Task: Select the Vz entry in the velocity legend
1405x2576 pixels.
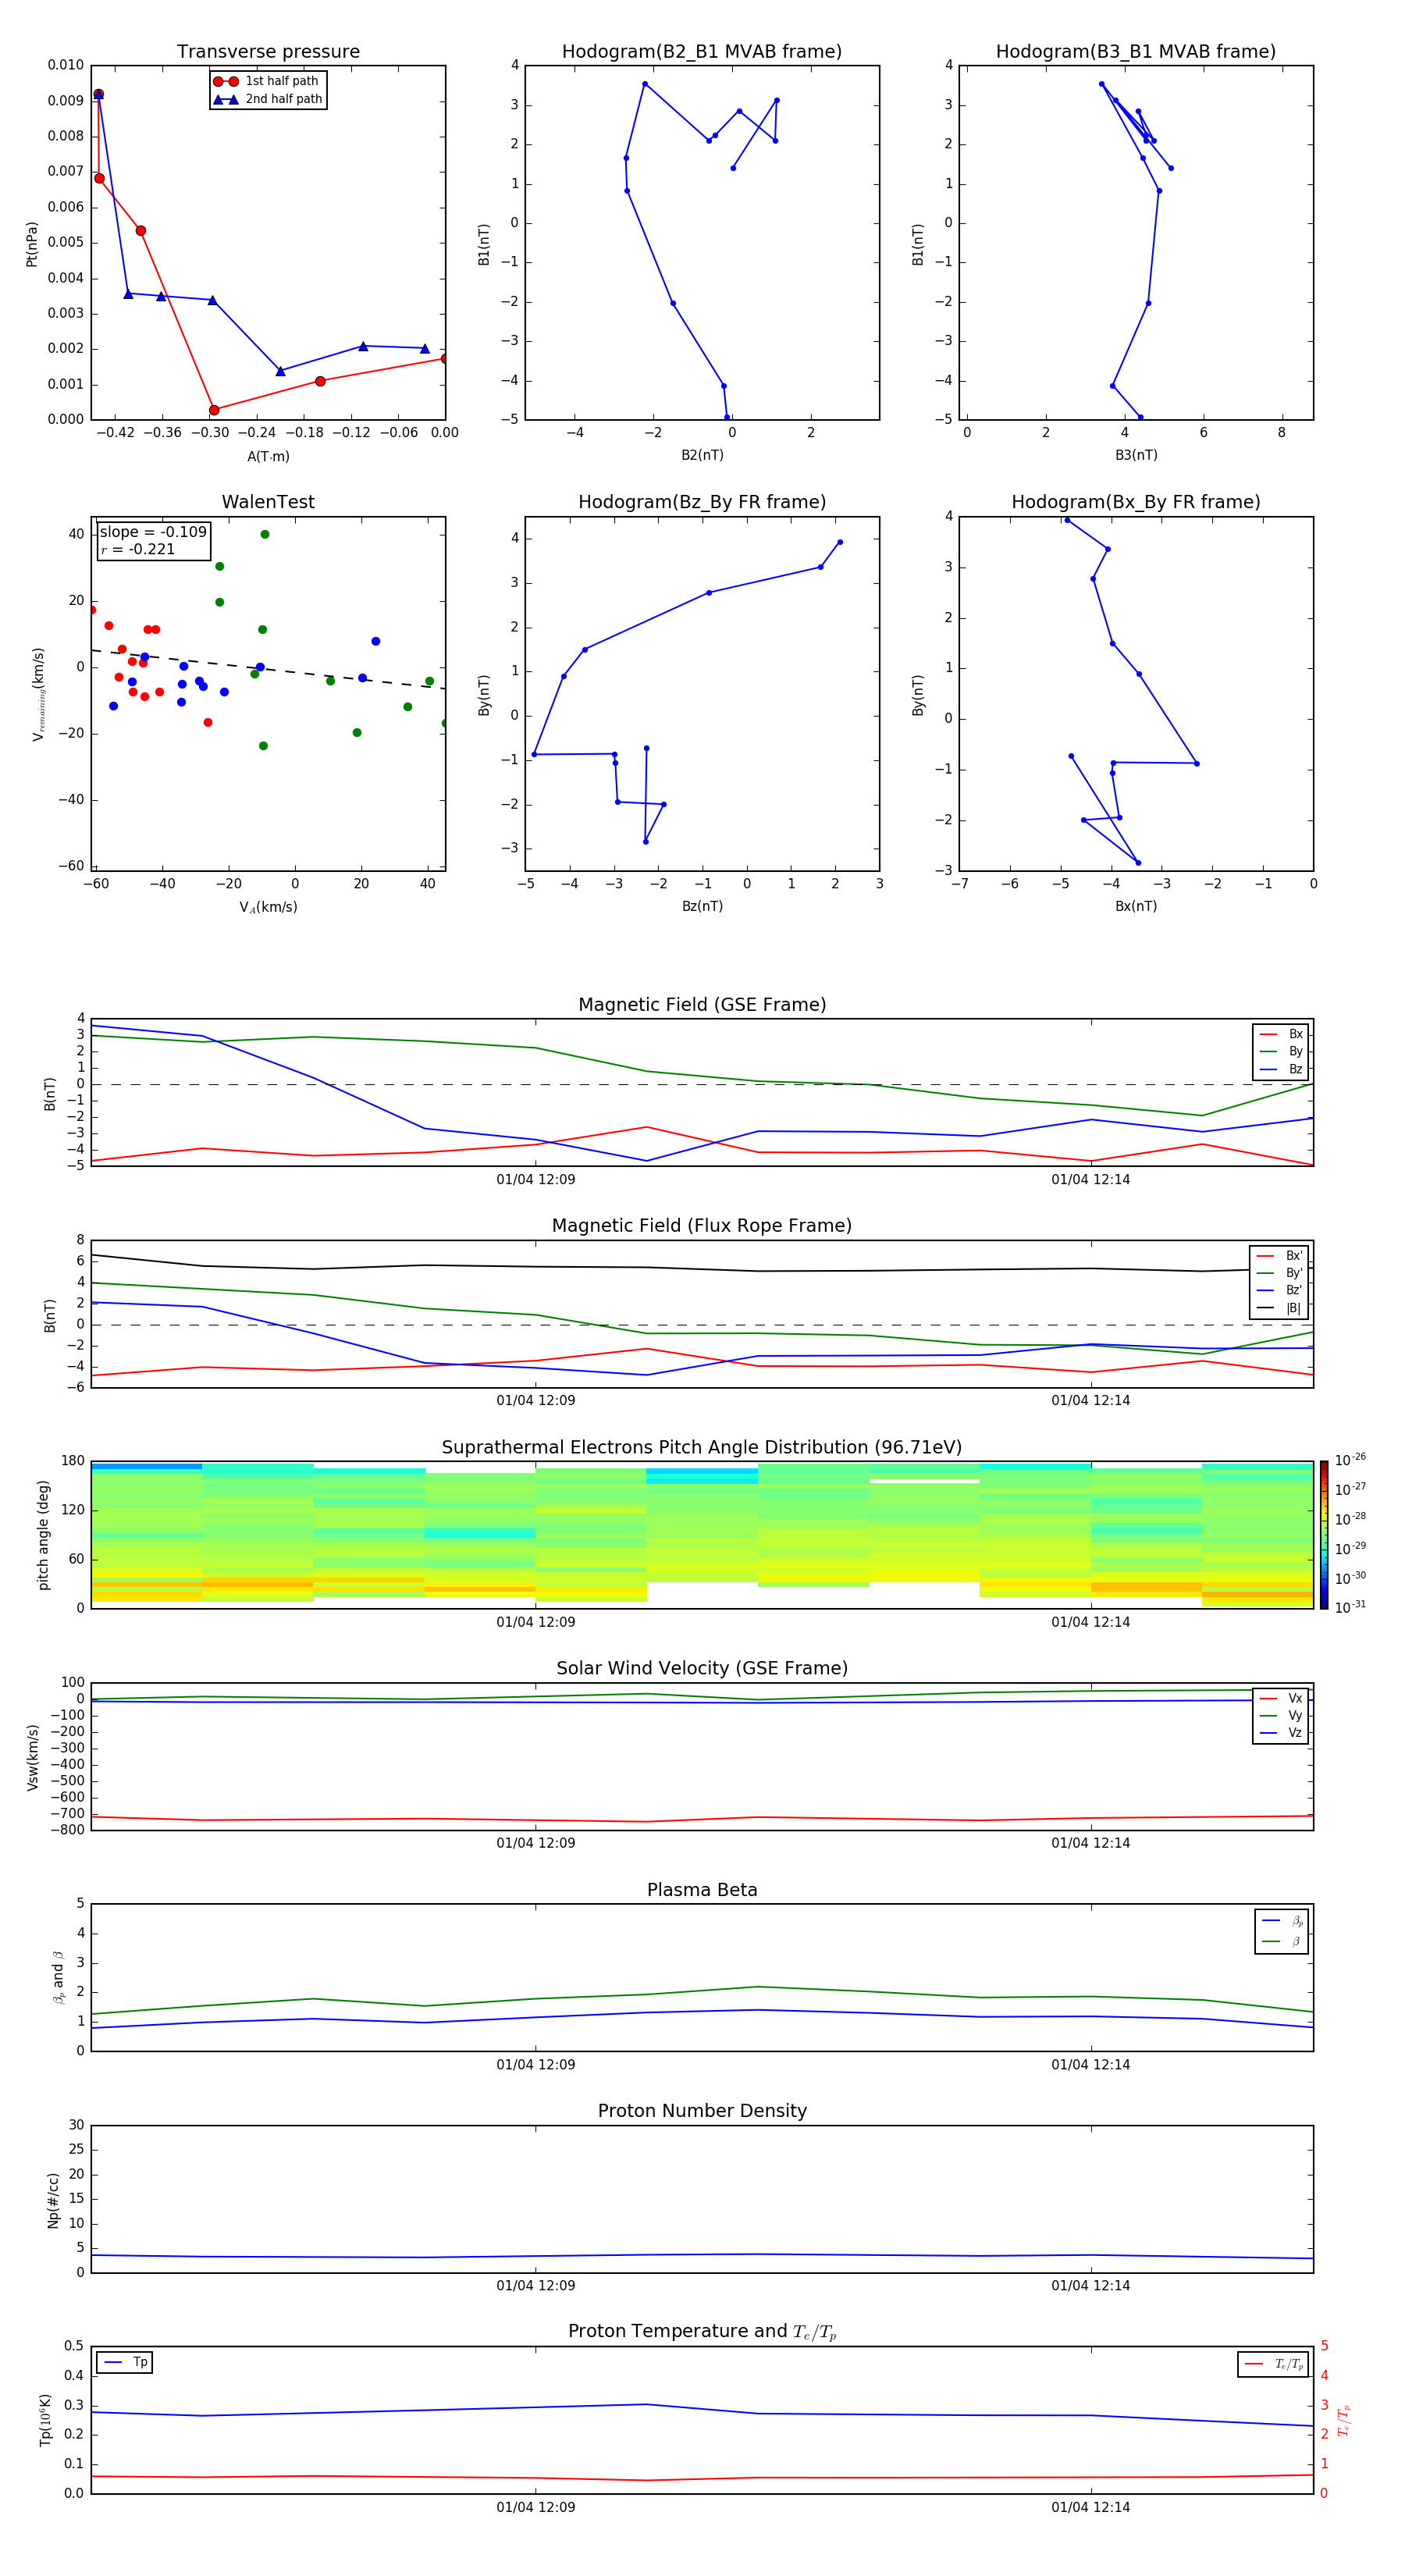Action: [1281, 1733]
